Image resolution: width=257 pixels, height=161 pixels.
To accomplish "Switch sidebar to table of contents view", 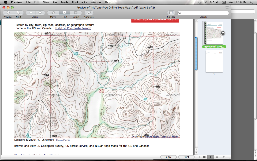I will (217, 157).
